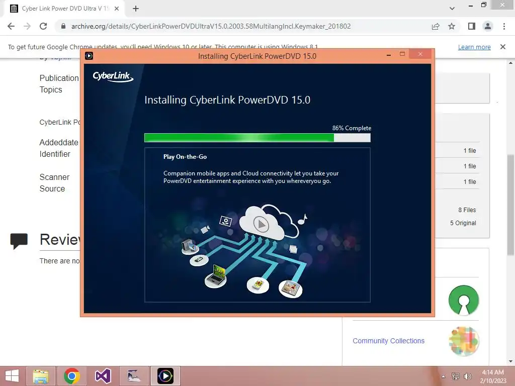Click the 8 Files text
Screen dimensions: 515x386
467,210
